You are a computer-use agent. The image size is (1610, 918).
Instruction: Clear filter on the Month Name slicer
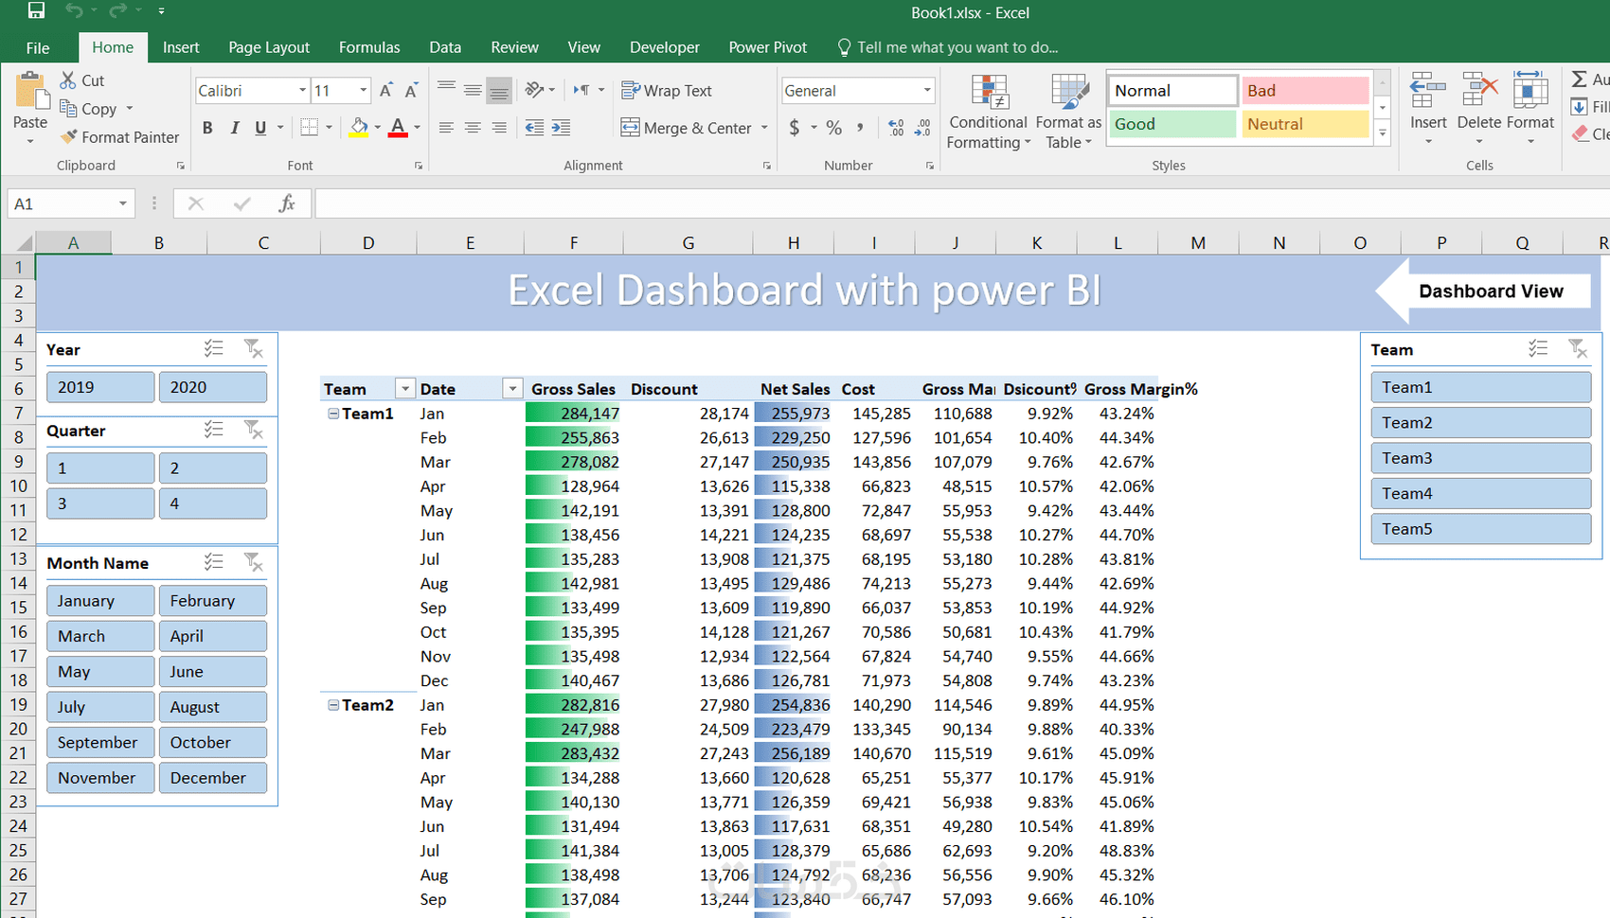coord(253,562)
